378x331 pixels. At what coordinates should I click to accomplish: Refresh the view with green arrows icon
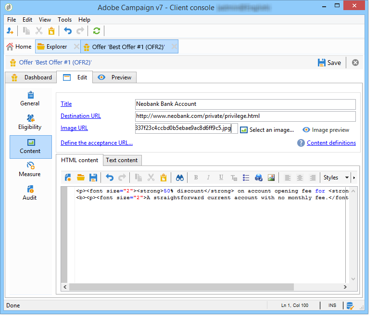(x=97, y=31)
